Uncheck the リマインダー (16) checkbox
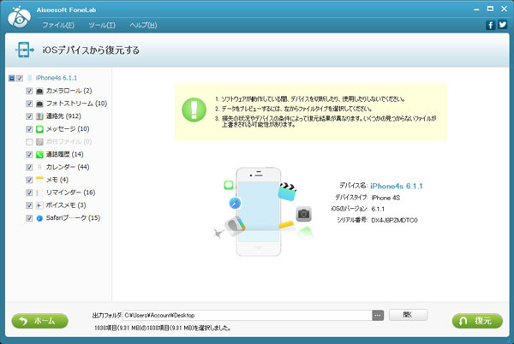The width and height of the screenshot is (514, 344). 29,193
